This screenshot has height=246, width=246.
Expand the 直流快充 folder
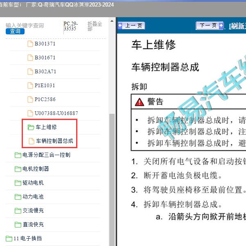[x=33, y=224]
